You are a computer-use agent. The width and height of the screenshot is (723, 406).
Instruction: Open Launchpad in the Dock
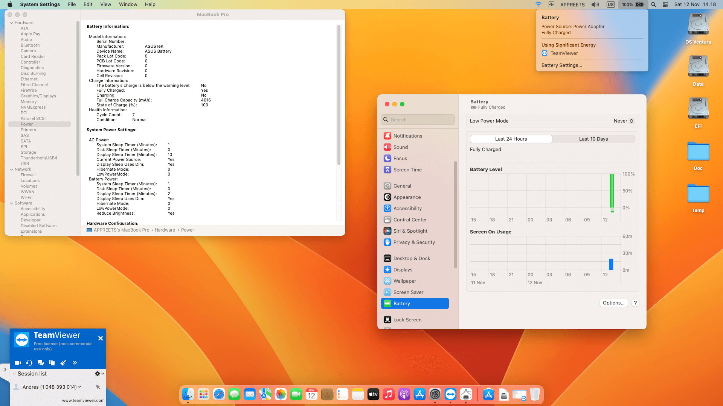[x=203, y=394]
